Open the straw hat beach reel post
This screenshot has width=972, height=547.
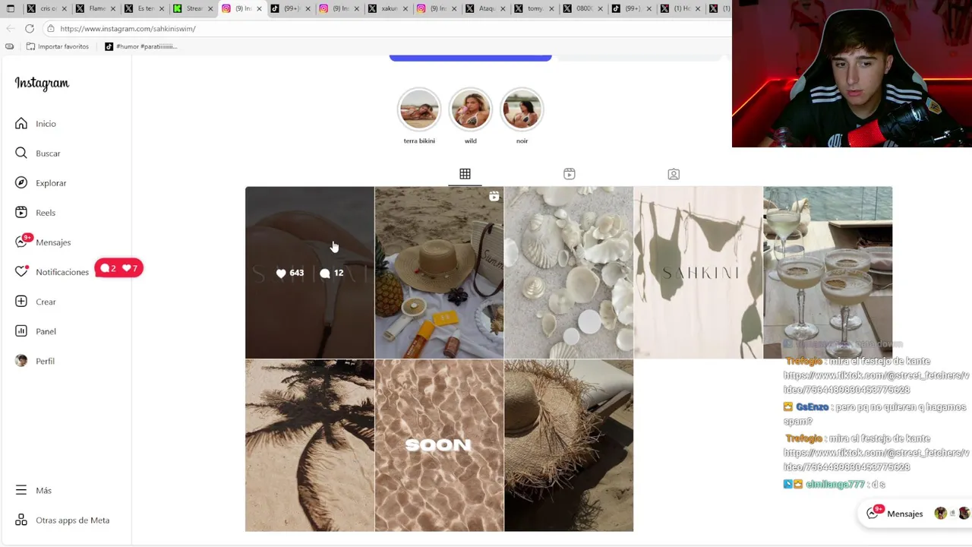point(439,272)
